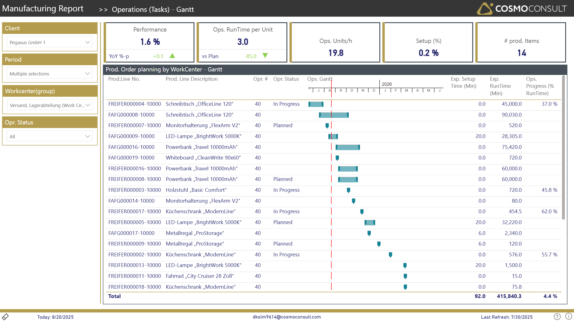
Task: Expand the Opr. Status dropdown set to All
Action: pos(50,137)
